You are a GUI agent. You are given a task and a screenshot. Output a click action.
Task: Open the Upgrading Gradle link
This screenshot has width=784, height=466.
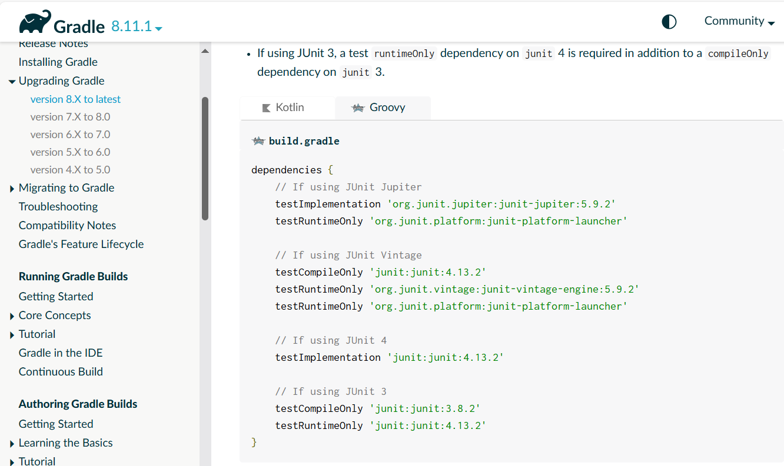click(x=61, y=81)
